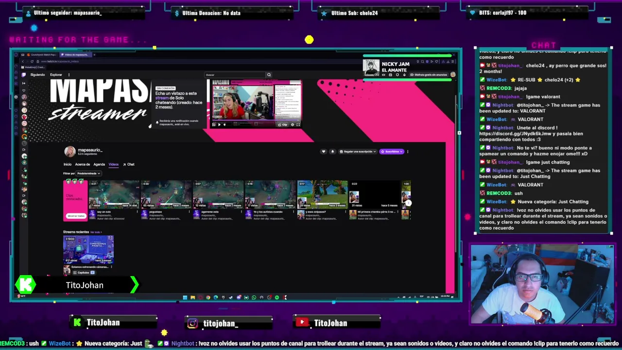Screen dimensions: 622x350
Task: Switch to the Inicio channel tab
Action: coord(68,164)
